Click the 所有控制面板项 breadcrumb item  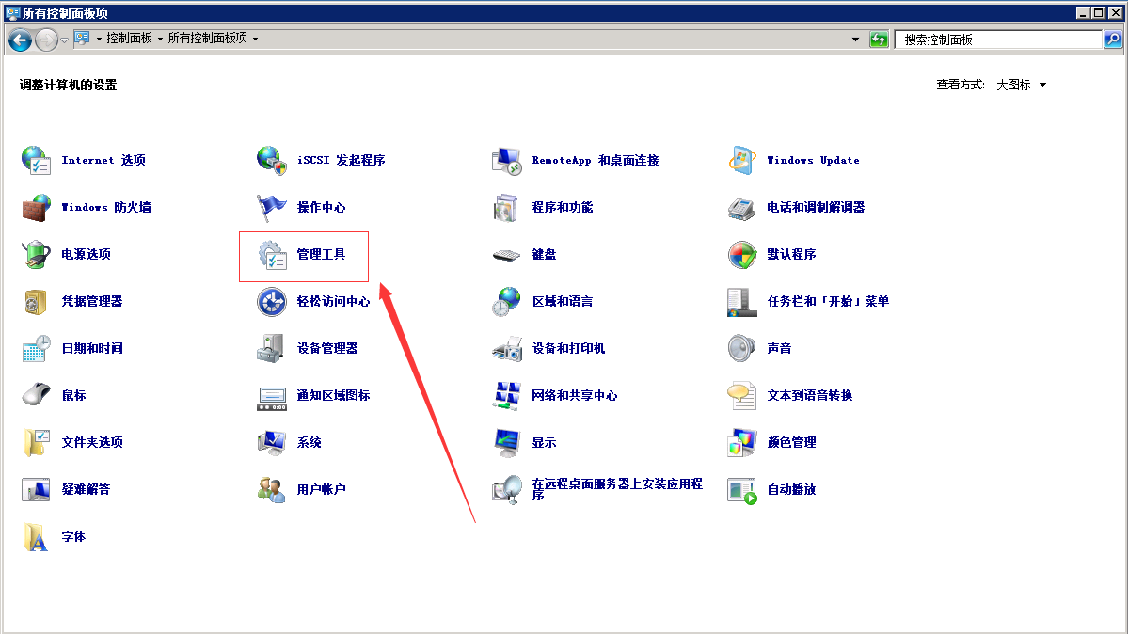[208, 39]
